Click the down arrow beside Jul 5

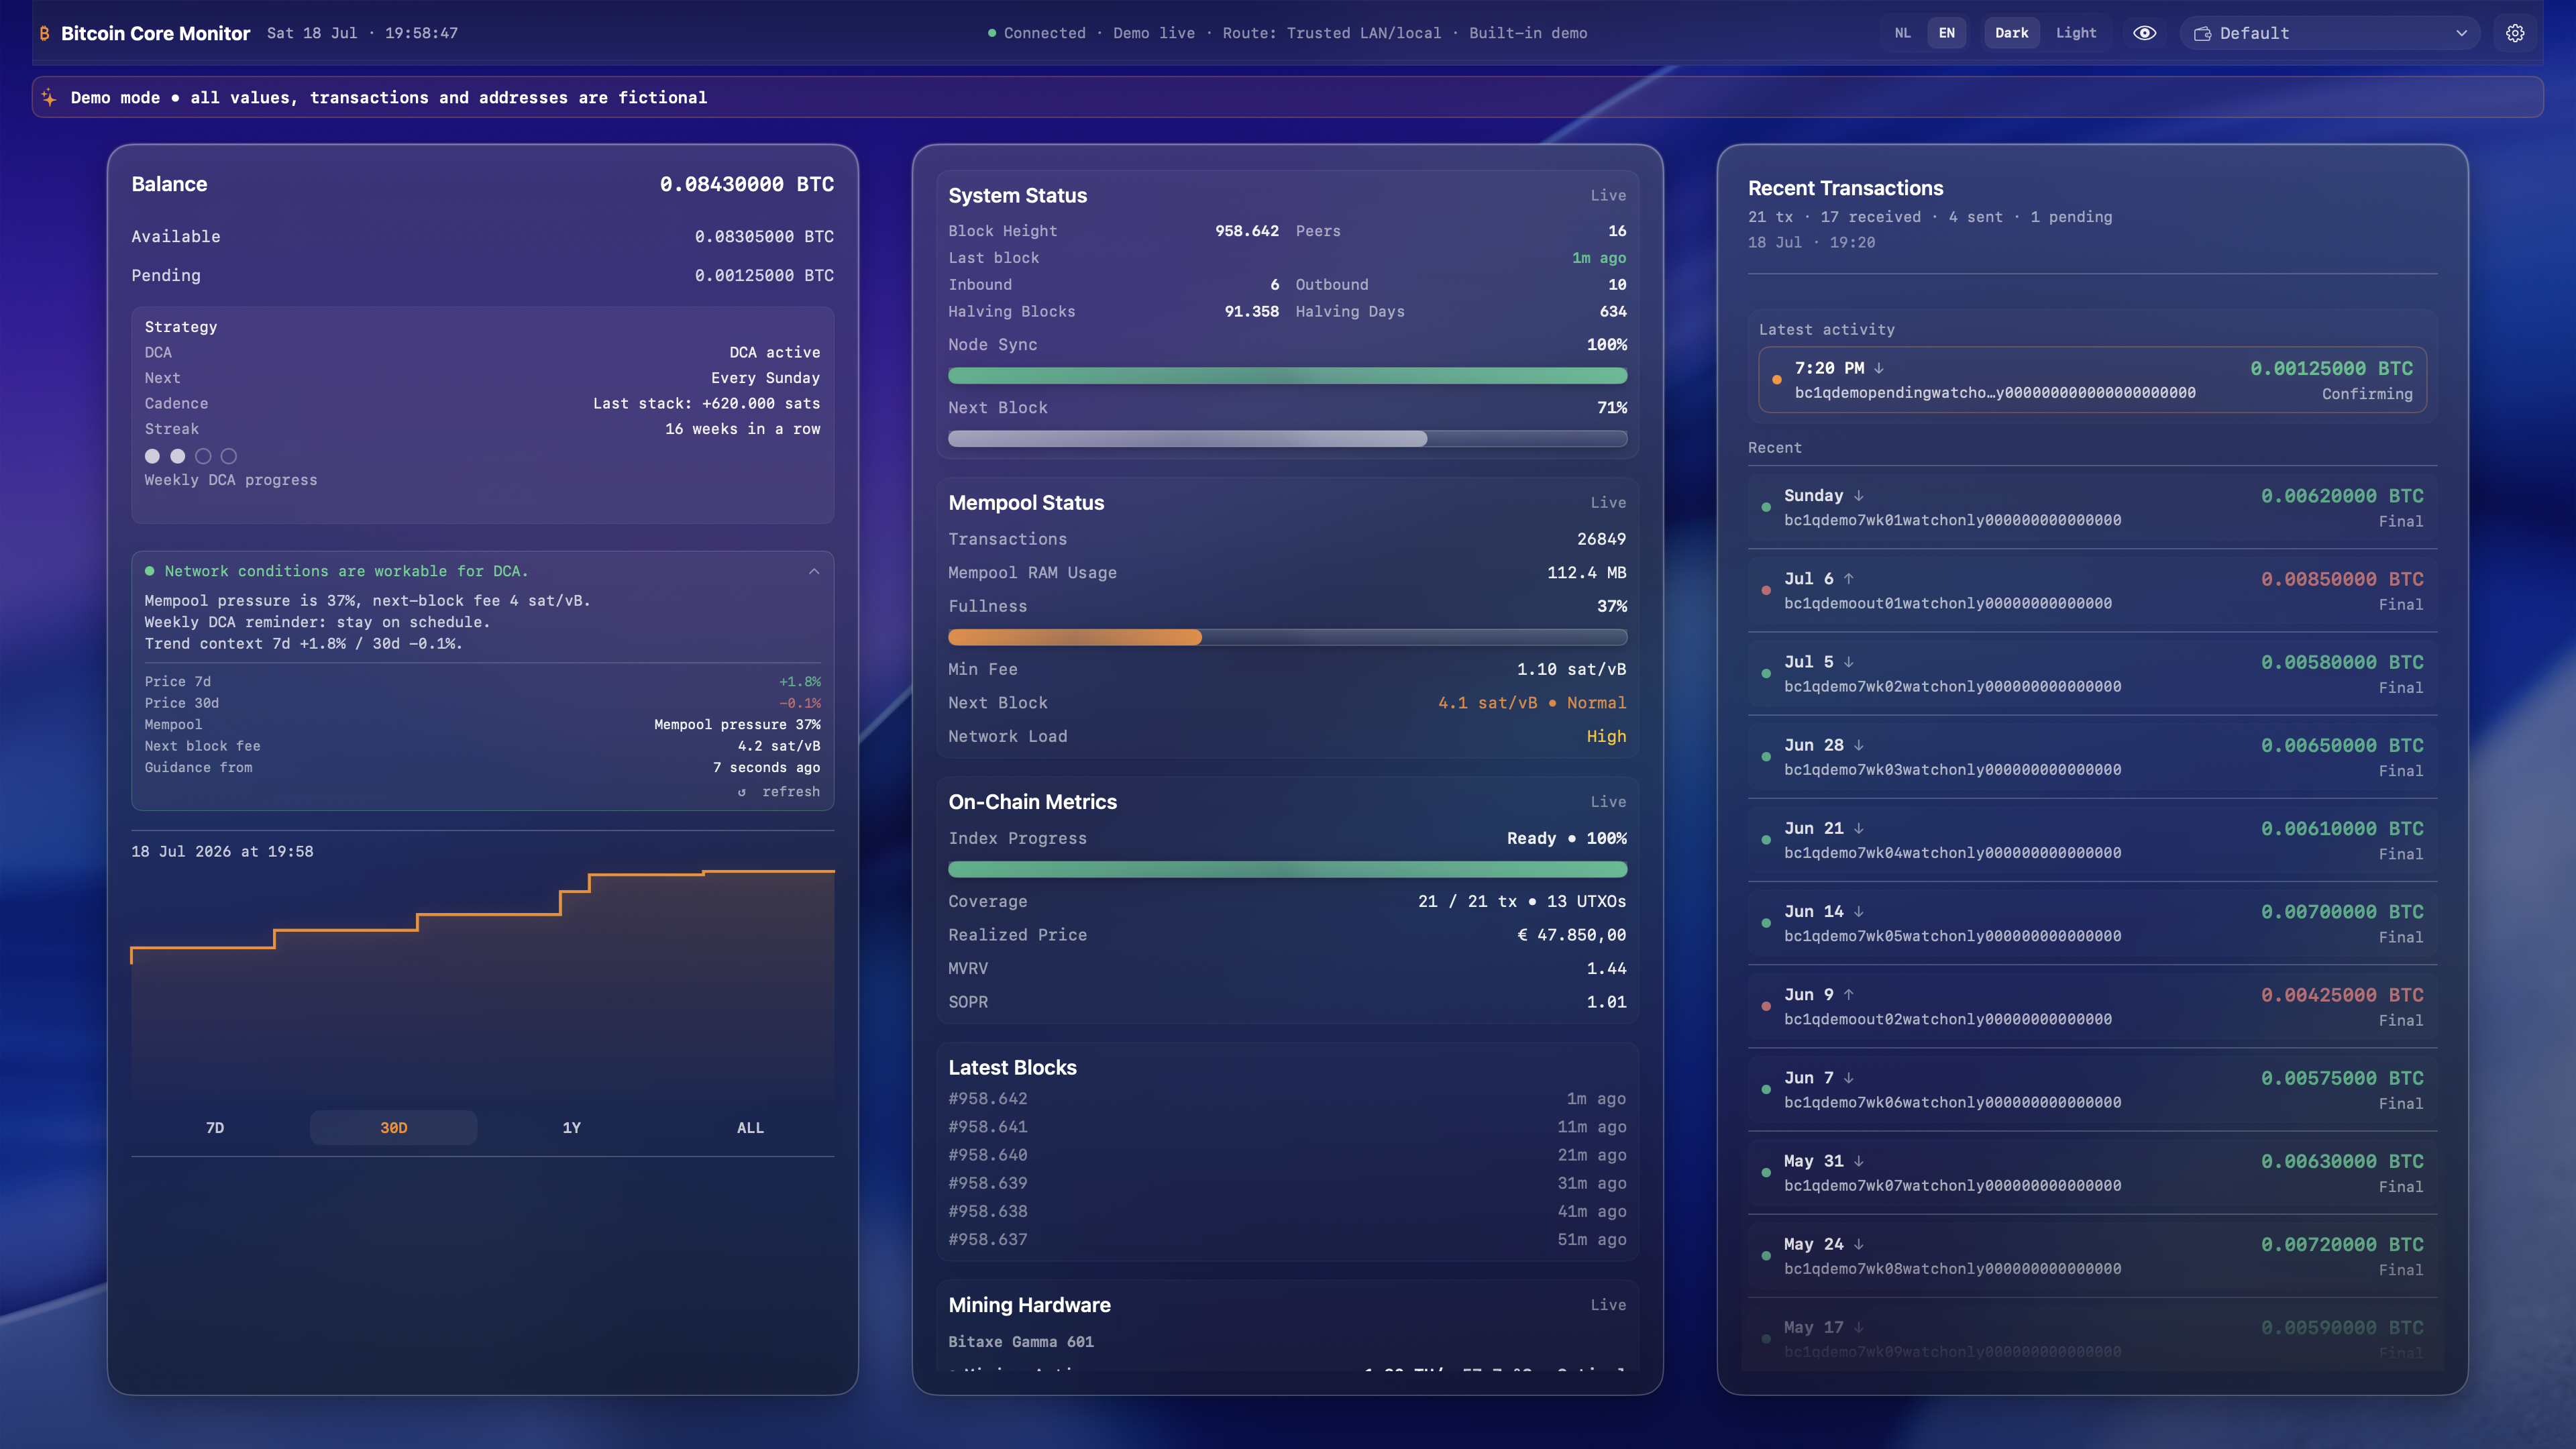click(x=1849, y=662)
